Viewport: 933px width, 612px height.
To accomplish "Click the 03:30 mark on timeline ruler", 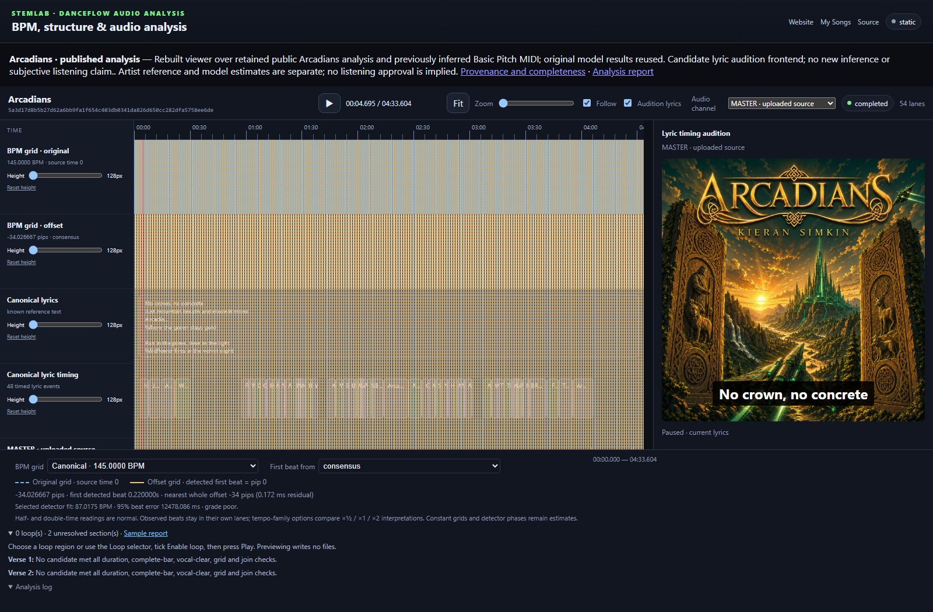I will pos(535,128).
